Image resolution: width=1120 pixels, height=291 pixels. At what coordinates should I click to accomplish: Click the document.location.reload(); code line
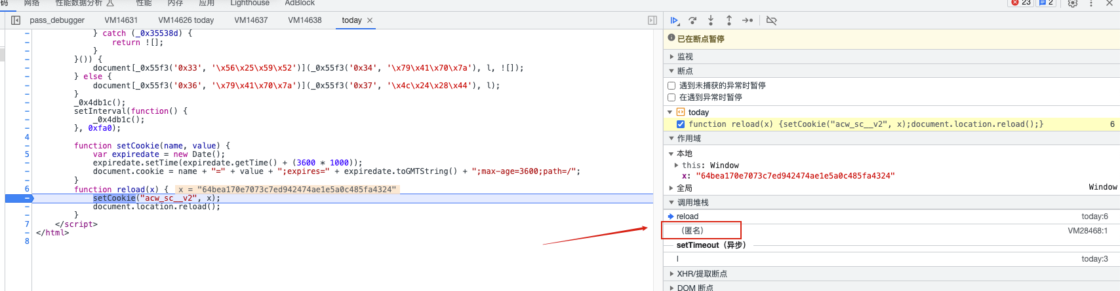[157, 207]
